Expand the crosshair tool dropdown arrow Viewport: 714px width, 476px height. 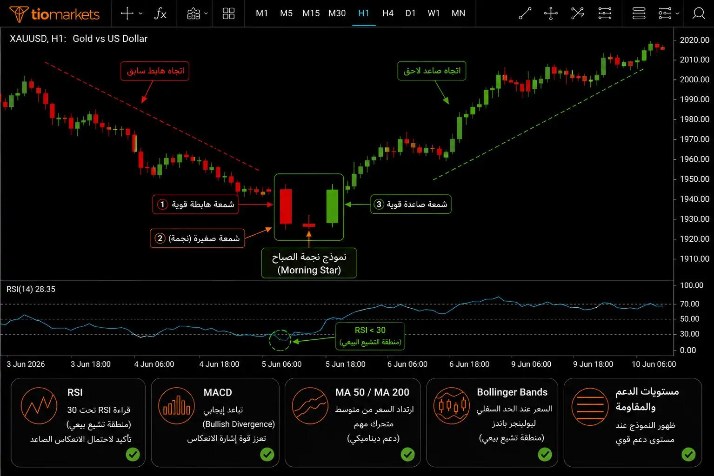pos(141,14)
